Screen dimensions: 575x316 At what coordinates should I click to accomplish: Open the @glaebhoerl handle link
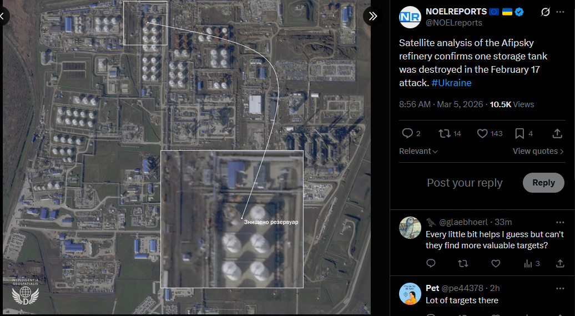click(x=463, y=222)
